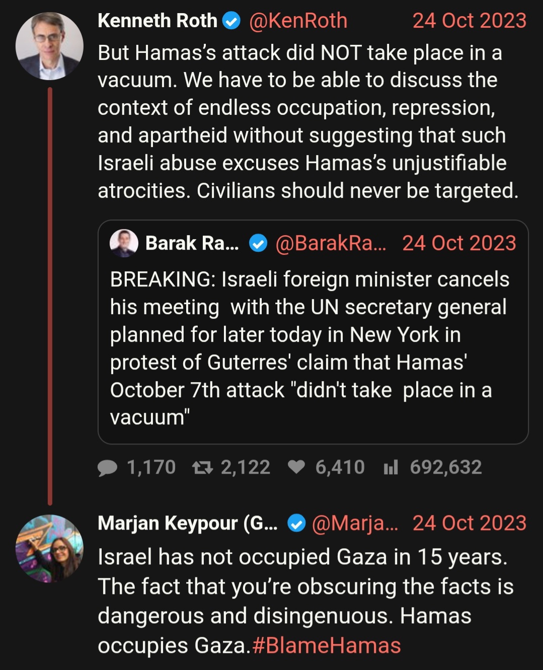Image resolution: width=543 pixels, height=670 pixels.
Task: Click the Marjan Keypour display name
Action: point(188,524)
